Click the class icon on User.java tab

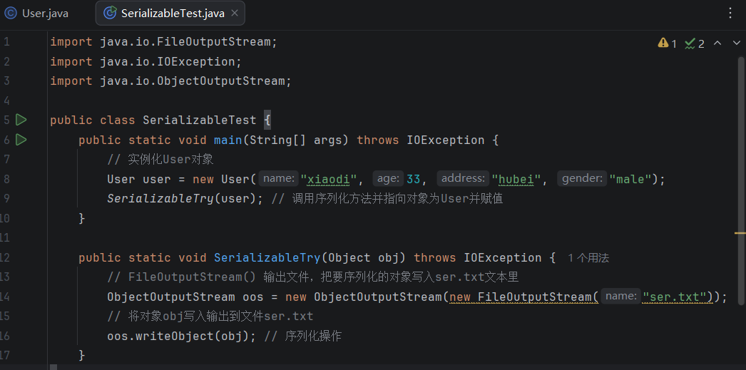[10, 14]
